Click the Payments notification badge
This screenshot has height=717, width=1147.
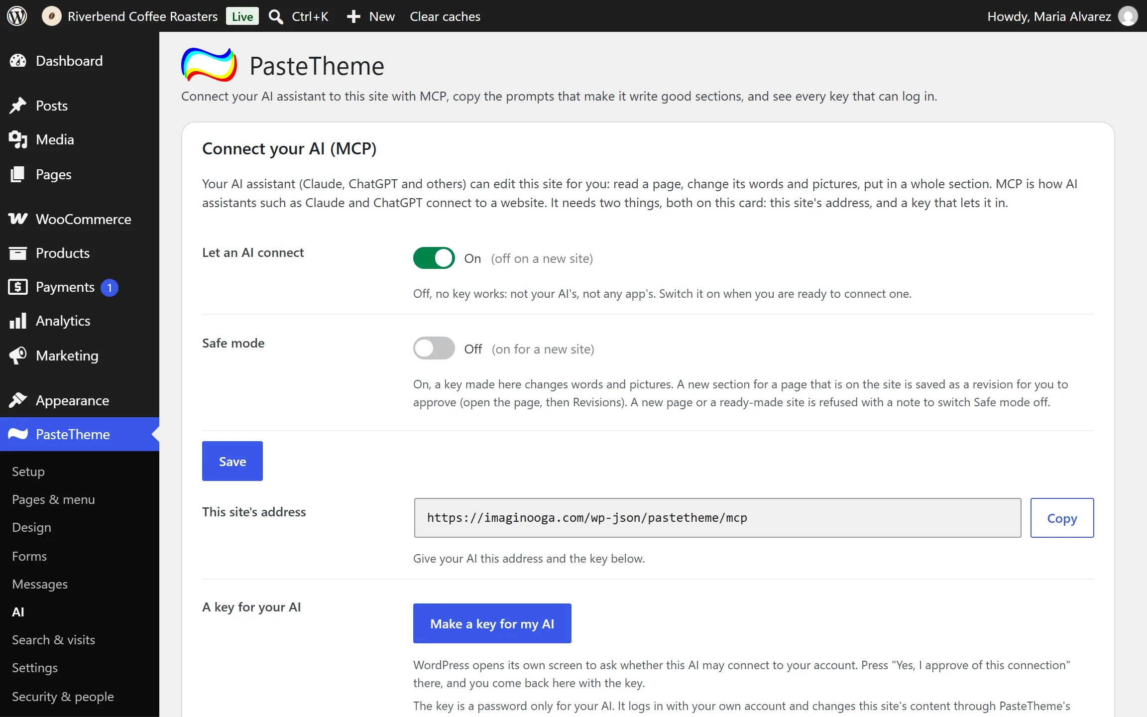pyautogui.click(x=110, y=287)
